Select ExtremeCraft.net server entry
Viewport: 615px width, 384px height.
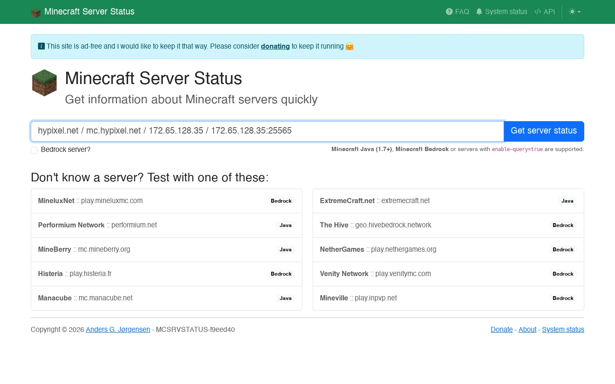tap(448, 201)
